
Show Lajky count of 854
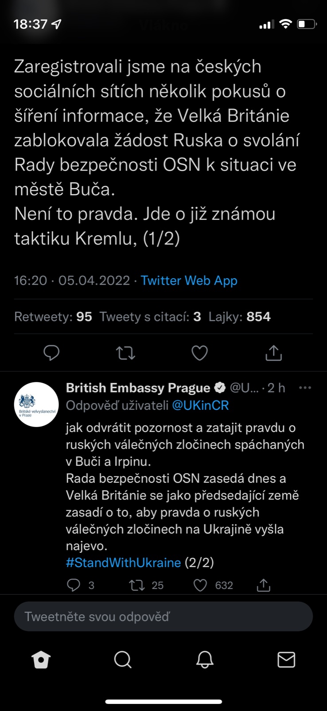pos(239,317)
